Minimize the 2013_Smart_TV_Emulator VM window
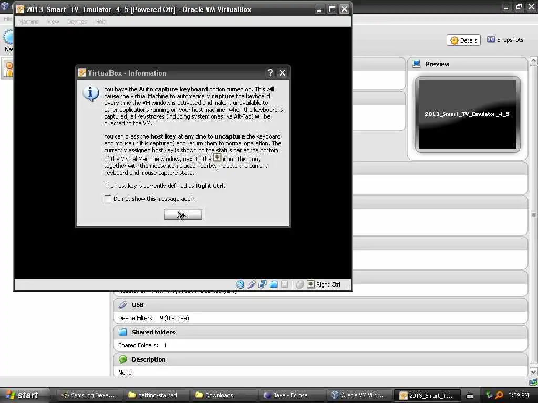Viewport: 538px width, 403px height. click(x=319, y=9)
